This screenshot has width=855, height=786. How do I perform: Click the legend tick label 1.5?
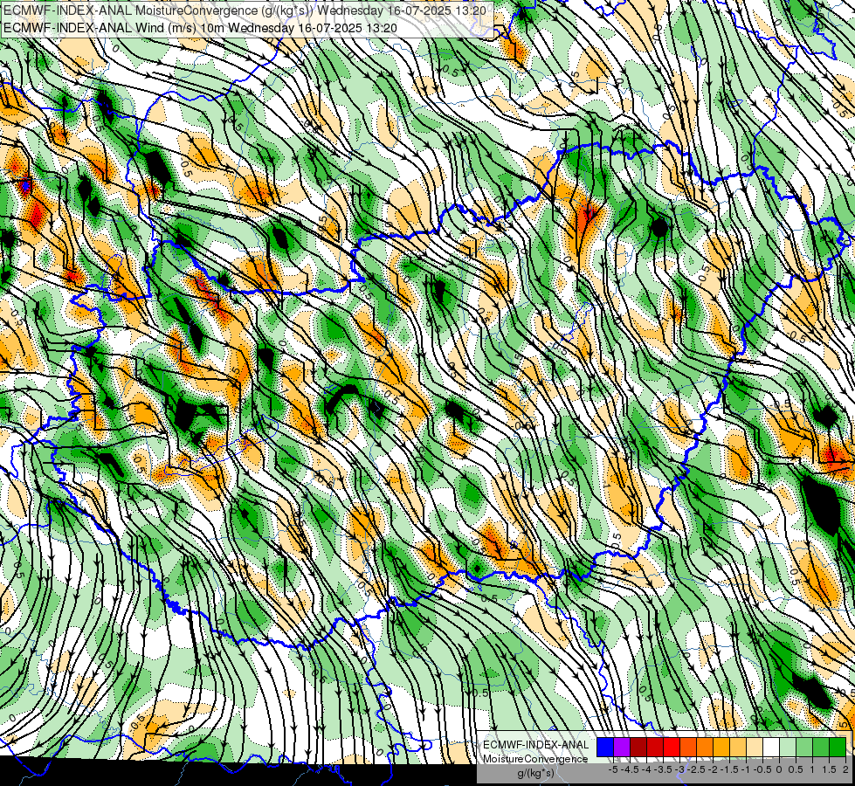(829, 769)
